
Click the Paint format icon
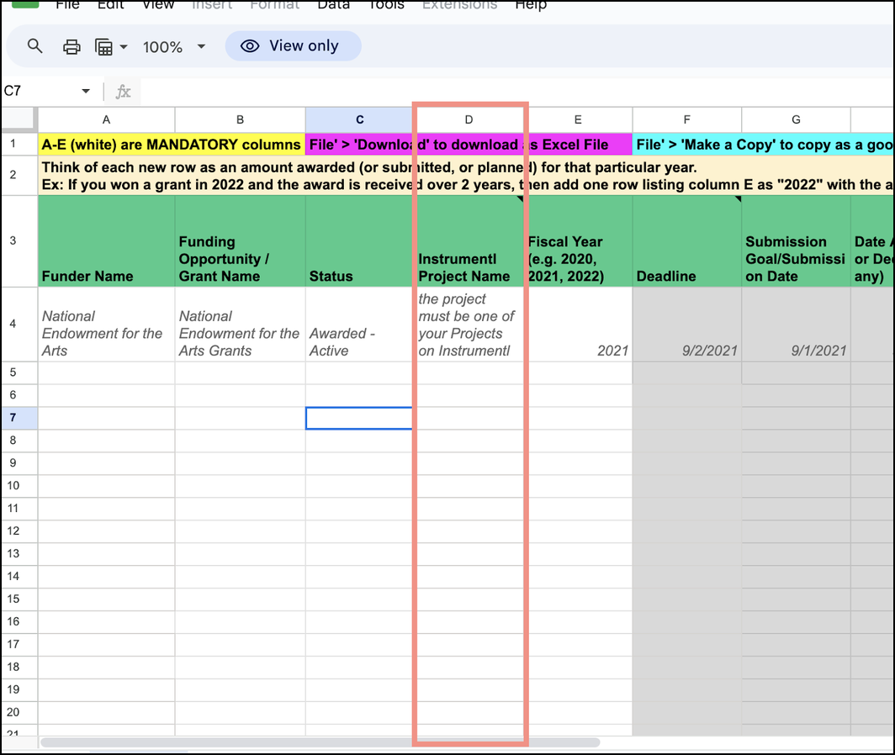click(103, 46)
